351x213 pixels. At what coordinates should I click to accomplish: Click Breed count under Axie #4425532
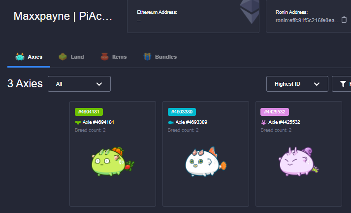(x=276, y=130)
